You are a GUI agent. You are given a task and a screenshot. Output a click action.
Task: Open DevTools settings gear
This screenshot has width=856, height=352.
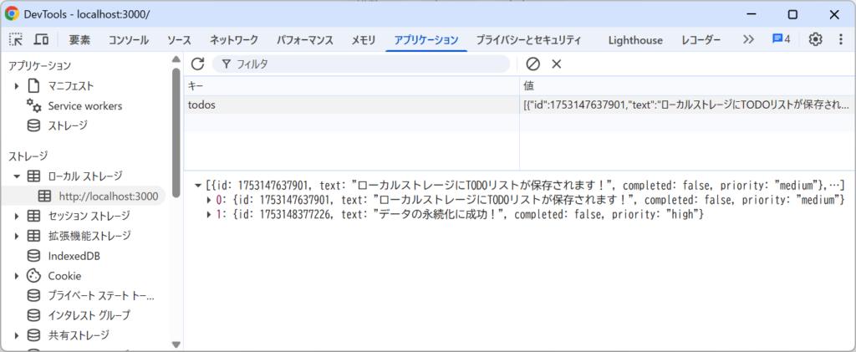tap(816, 40)
